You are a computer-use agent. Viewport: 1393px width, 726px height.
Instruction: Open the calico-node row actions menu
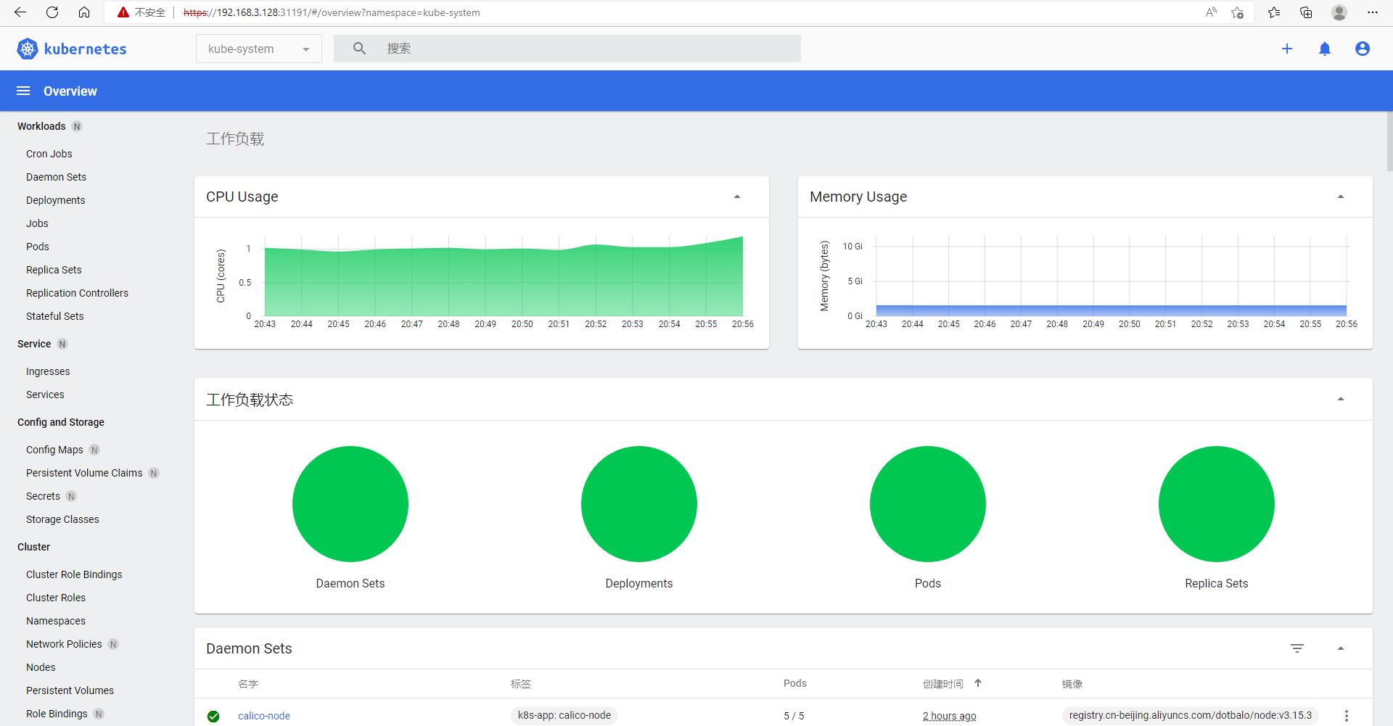point(1347,716)
